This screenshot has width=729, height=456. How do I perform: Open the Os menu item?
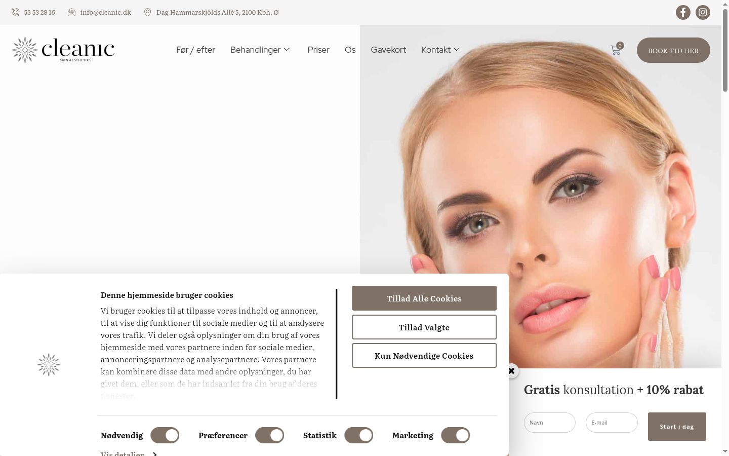point(350,50)
